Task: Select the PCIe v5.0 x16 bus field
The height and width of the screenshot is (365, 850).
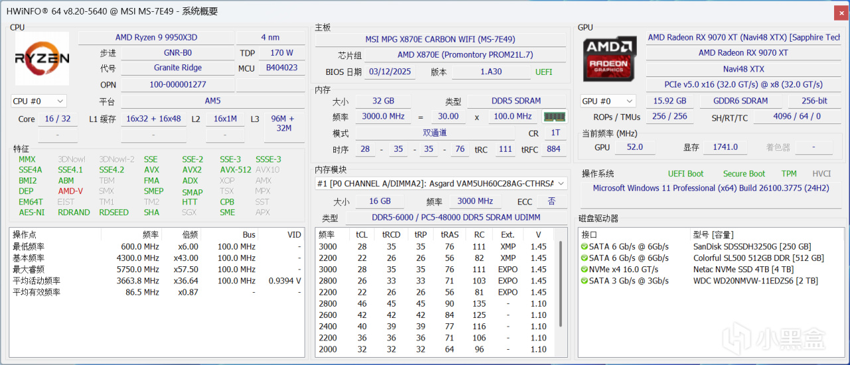Action: click(x=743, y=85)
